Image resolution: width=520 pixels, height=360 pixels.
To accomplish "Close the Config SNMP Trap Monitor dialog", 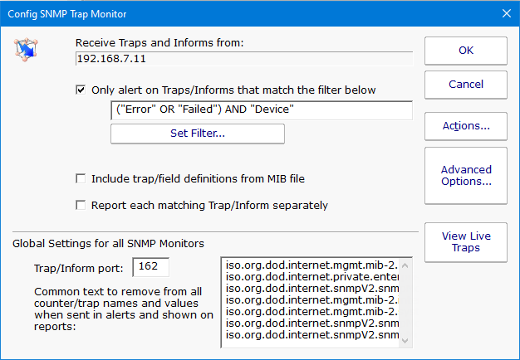I will tap(506, 13).
